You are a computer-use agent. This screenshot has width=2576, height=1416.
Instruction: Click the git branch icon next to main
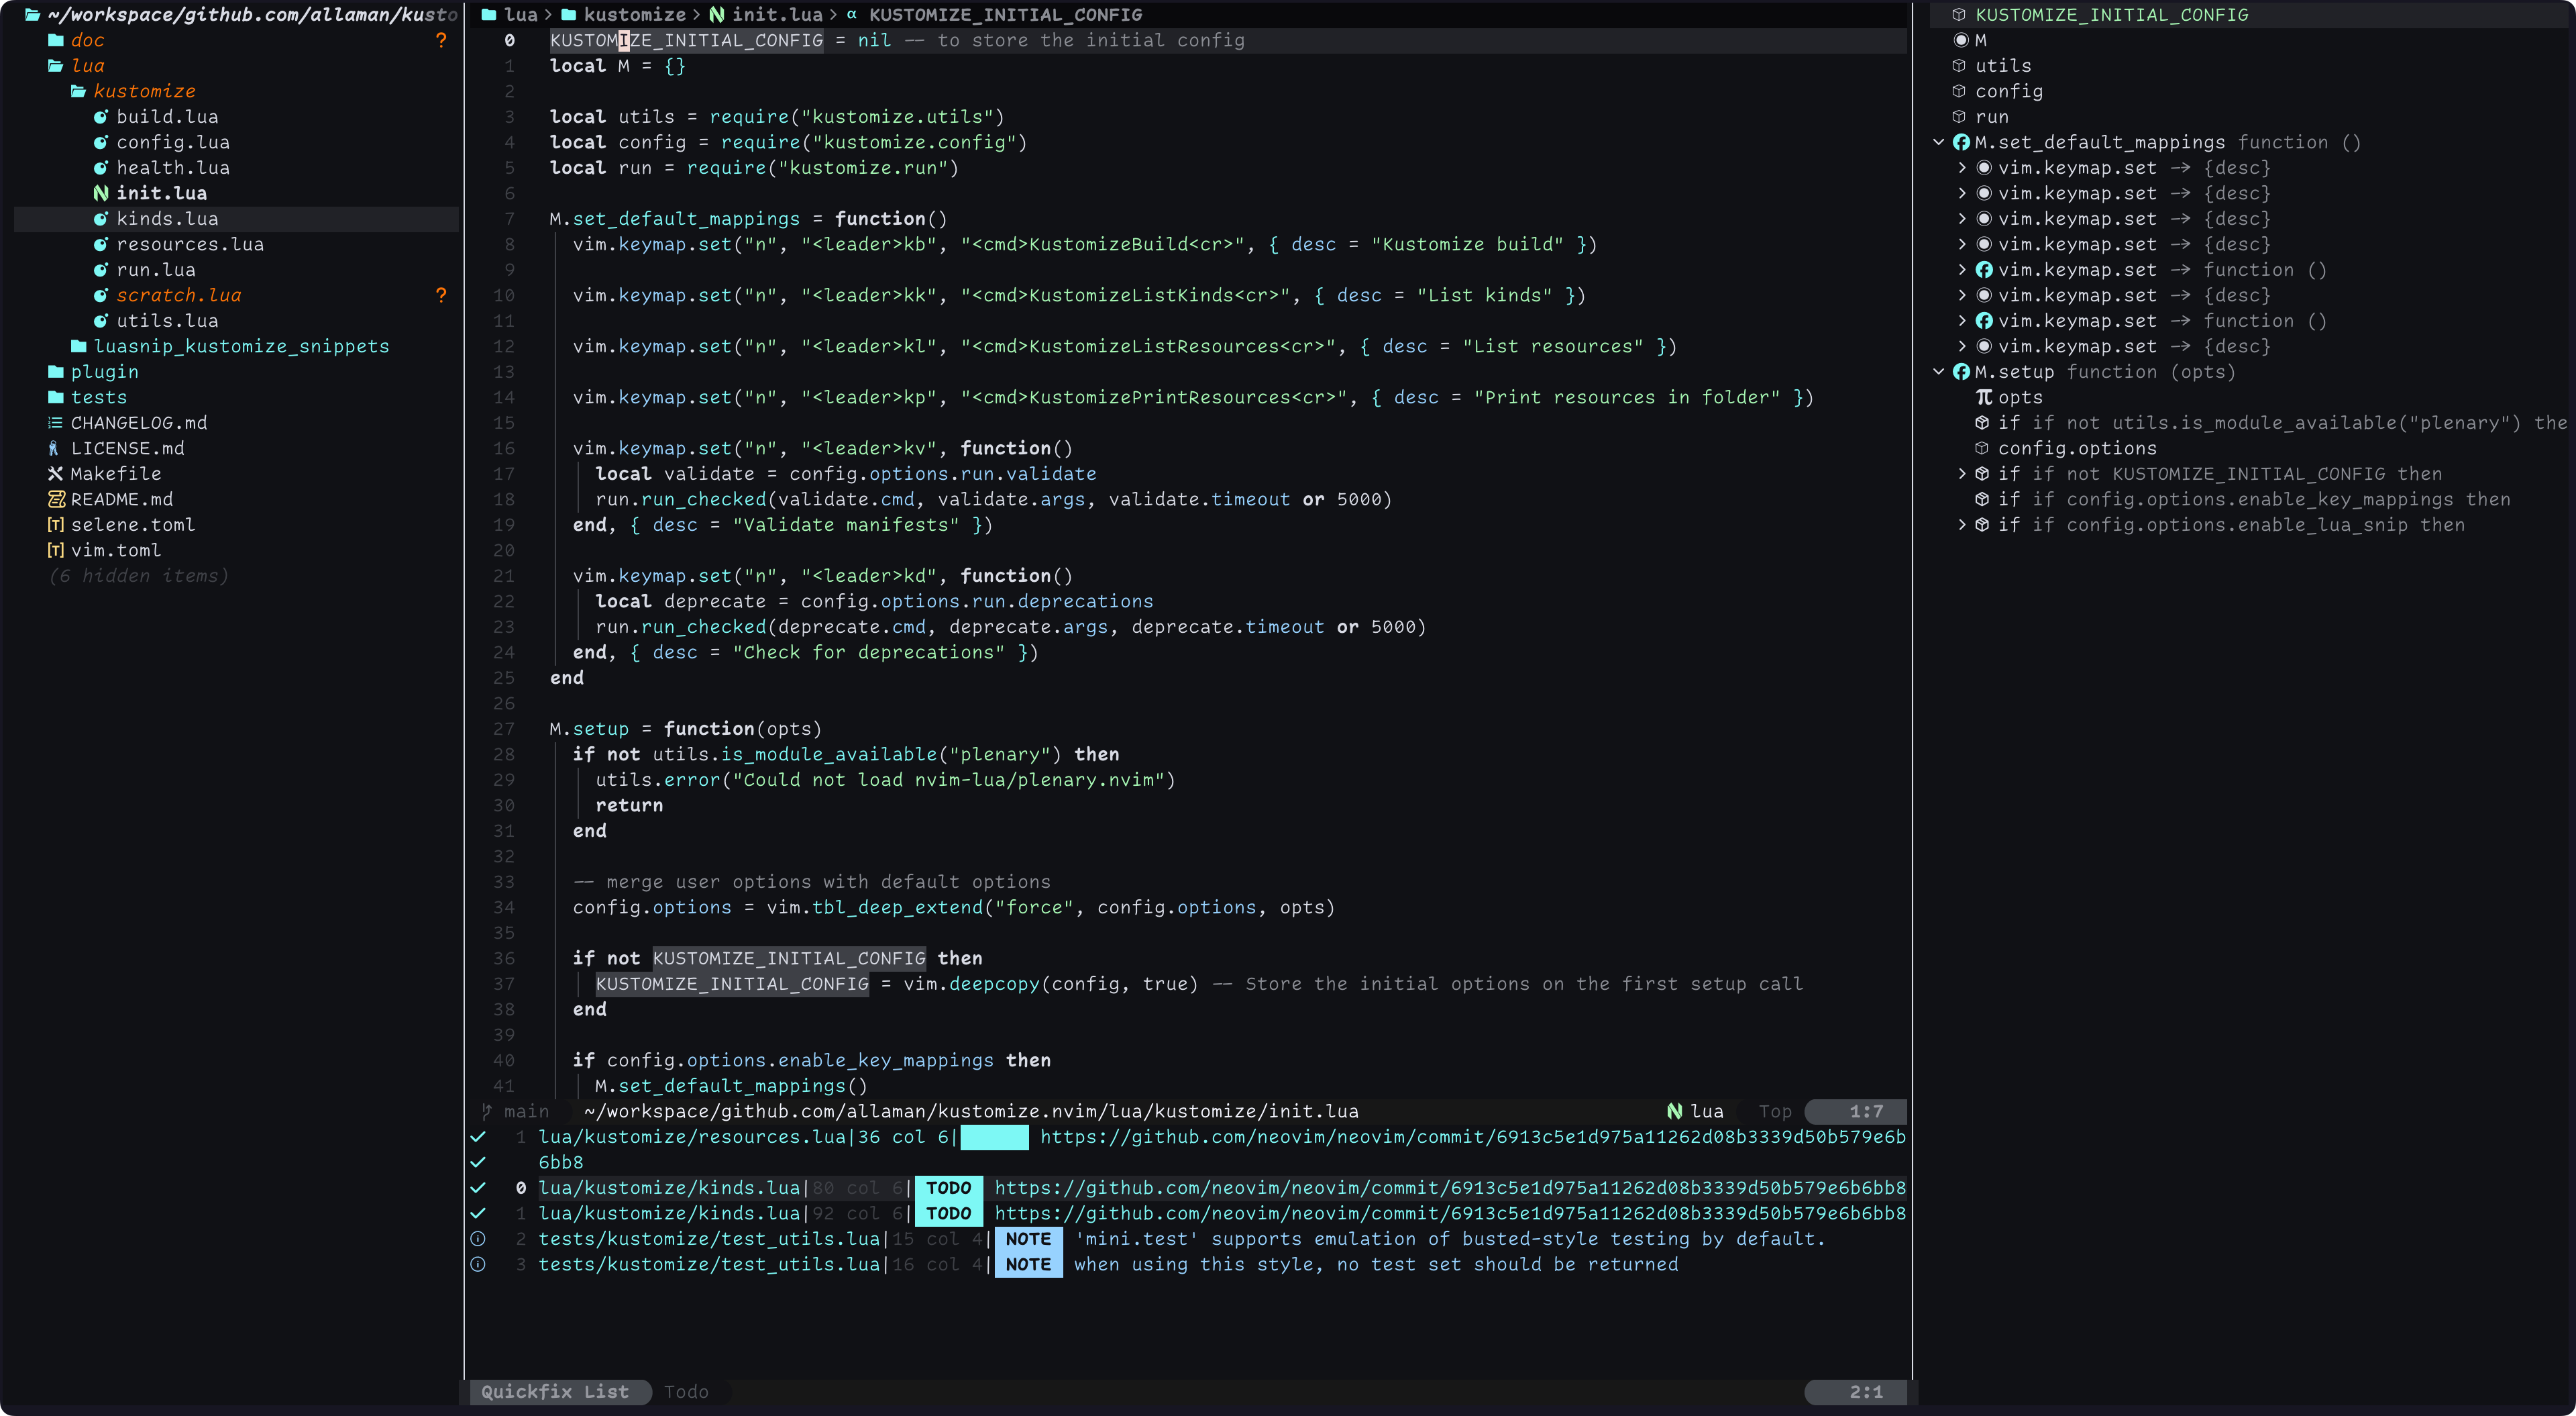pyautogui.click(x=487, y=1111)
